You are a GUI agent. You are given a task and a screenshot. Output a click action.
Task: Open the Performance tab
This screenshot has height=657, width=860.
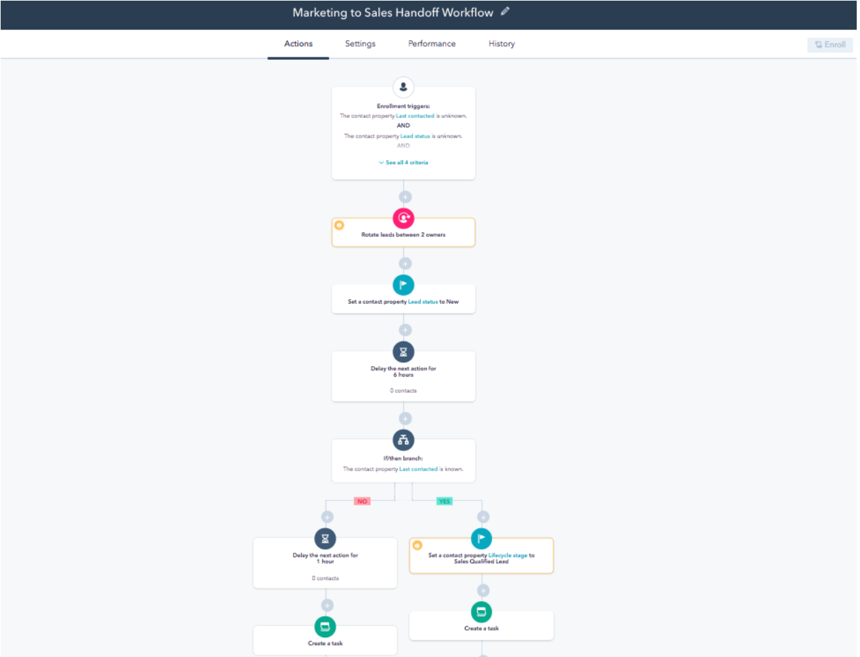pos(431,44)
